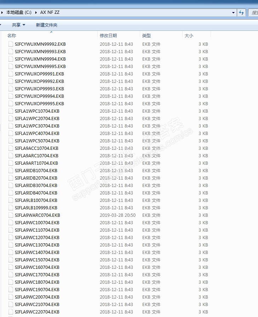Click file icon of SIFCYWUXMN99995.EKB

11,66
